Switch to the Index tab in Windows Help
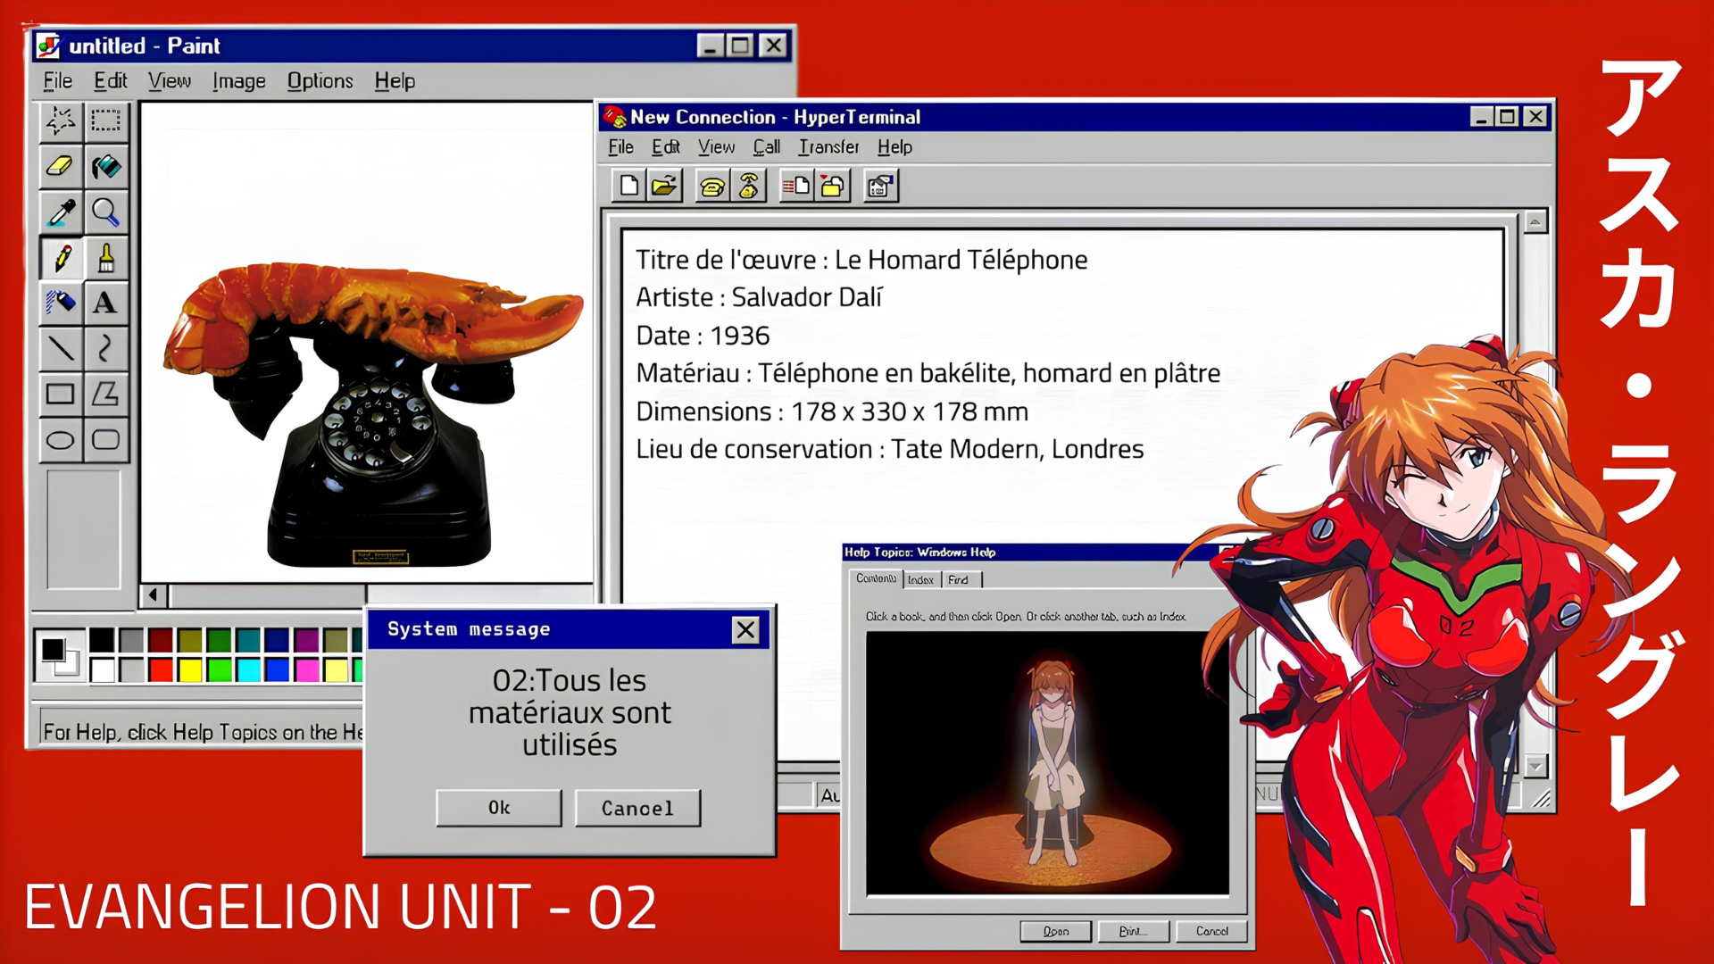 point(920,580)
